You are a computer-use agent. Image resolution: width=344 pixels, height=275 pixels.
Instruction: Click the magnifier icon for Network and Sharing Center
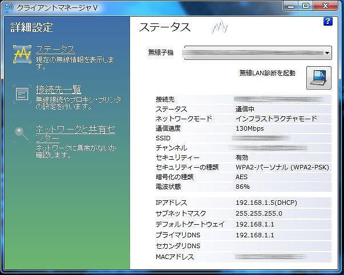coord(21,134)
